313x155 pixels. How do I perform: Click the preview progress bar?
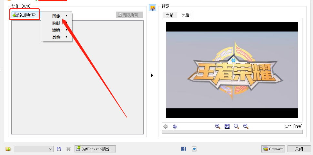pos(232,132)
